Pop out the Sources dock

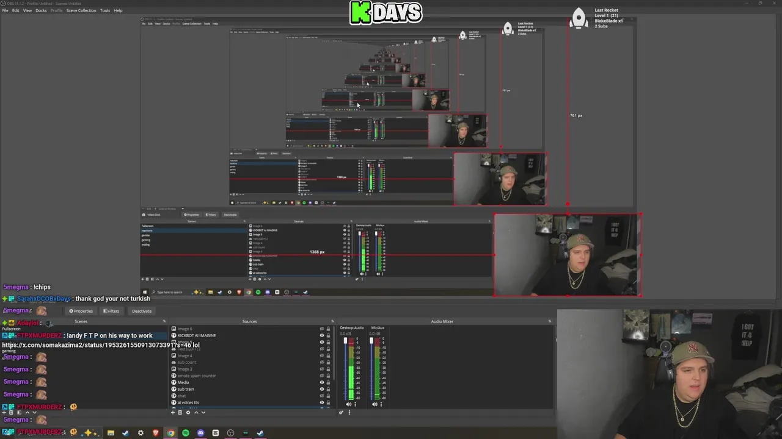point(332,321)
